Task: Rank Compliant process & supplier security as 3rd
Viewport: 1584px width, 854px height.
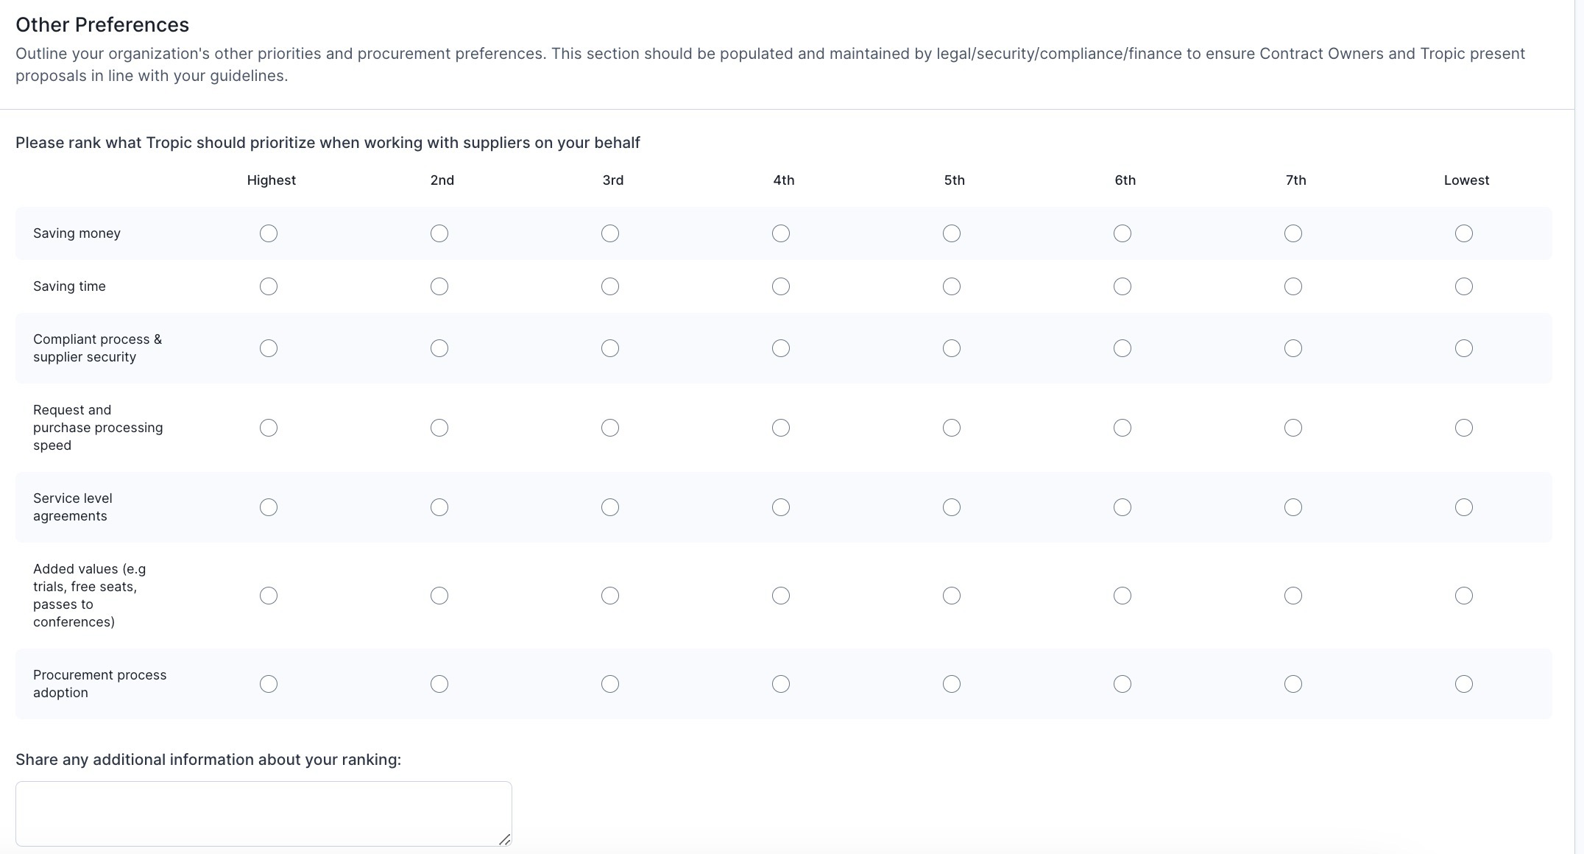Action: [610, 348]
